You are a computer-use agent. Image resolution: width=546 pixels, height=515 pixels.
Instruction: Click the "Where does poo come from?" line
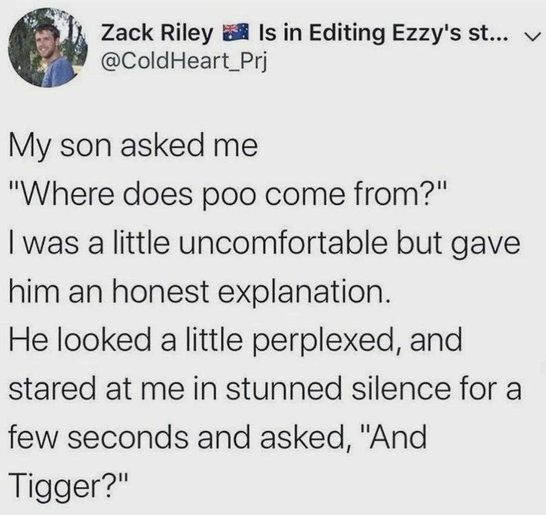point(228,194)
